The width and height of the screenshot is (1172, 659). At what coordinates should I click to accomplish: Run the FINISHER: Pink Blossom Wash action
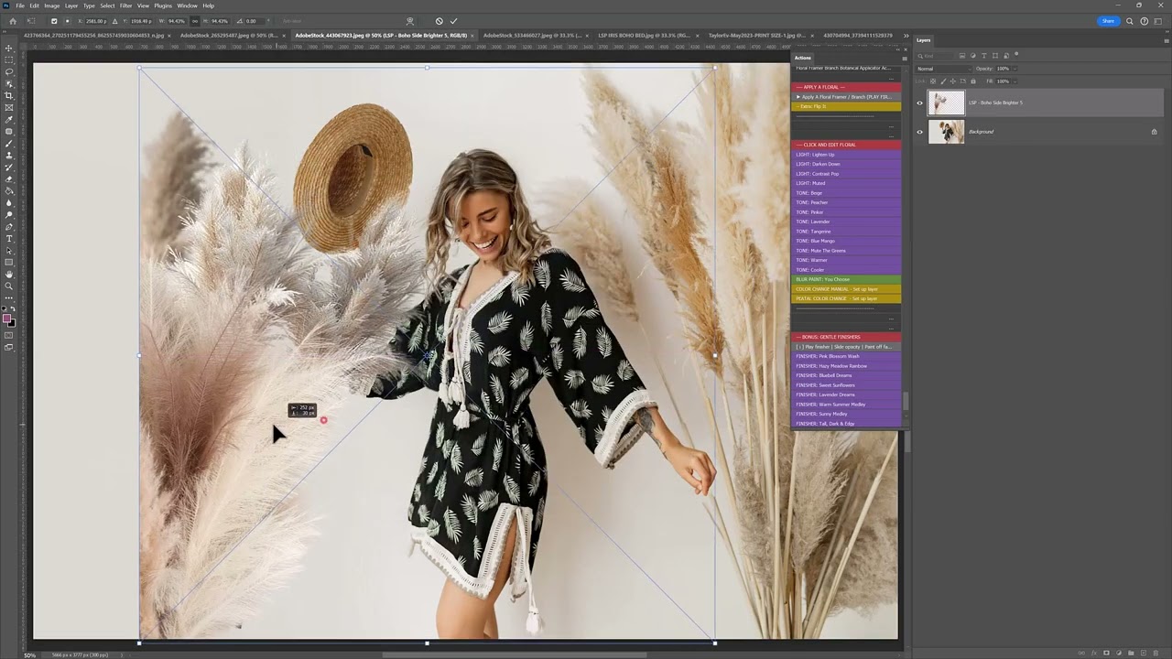coord(846,356)
